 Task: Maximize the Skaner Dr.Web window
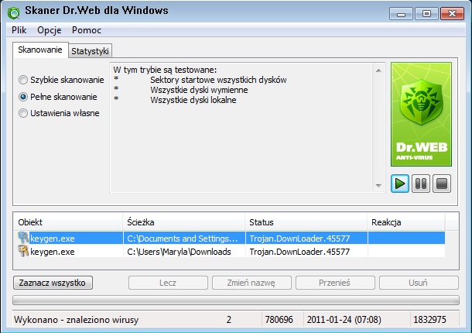(426, 14)
